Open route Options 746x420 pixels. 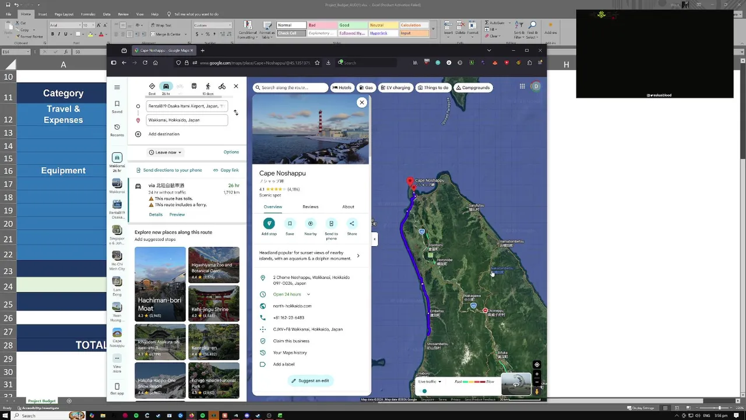231,152
